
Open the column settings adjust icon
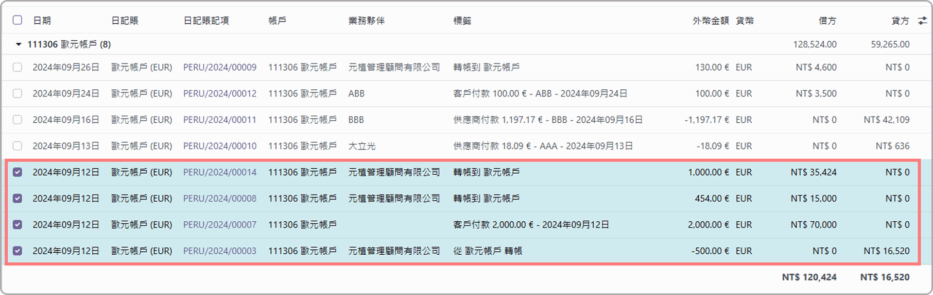[x=922, y=20]
